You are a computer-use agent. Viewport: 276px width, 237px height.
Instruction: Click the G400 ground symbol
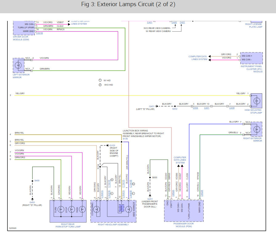pyautogui.click(x=32, y=199)
